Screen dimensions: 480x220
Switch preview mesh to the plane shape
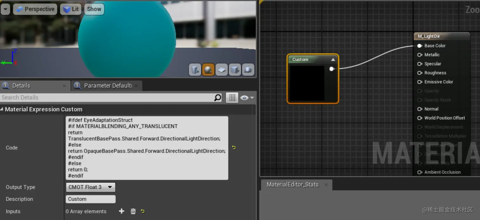pyautogui.click(x=222, y=70)
